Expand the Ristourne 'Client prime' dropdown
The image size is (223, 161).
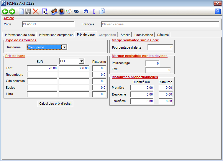pyautogui.click(x=64, y=47)
